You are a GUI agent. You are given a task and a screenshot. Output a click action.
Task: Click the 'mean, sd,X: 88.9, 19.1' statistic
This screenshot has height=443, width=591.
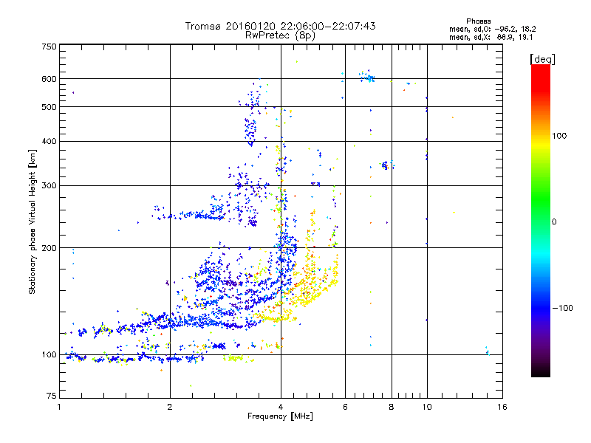coord(491,38)
